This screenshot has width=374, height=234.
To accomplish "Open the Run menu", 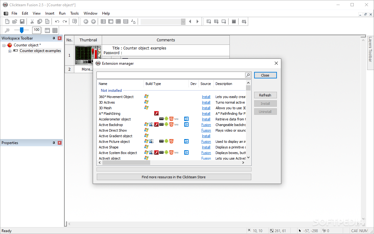I will point(62,13).
